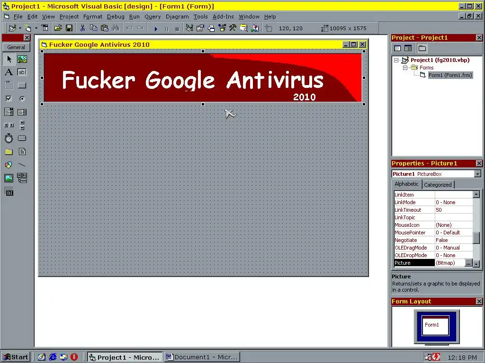
Task: Select the VScrollBar control tool
Action: tap(22, 125)
